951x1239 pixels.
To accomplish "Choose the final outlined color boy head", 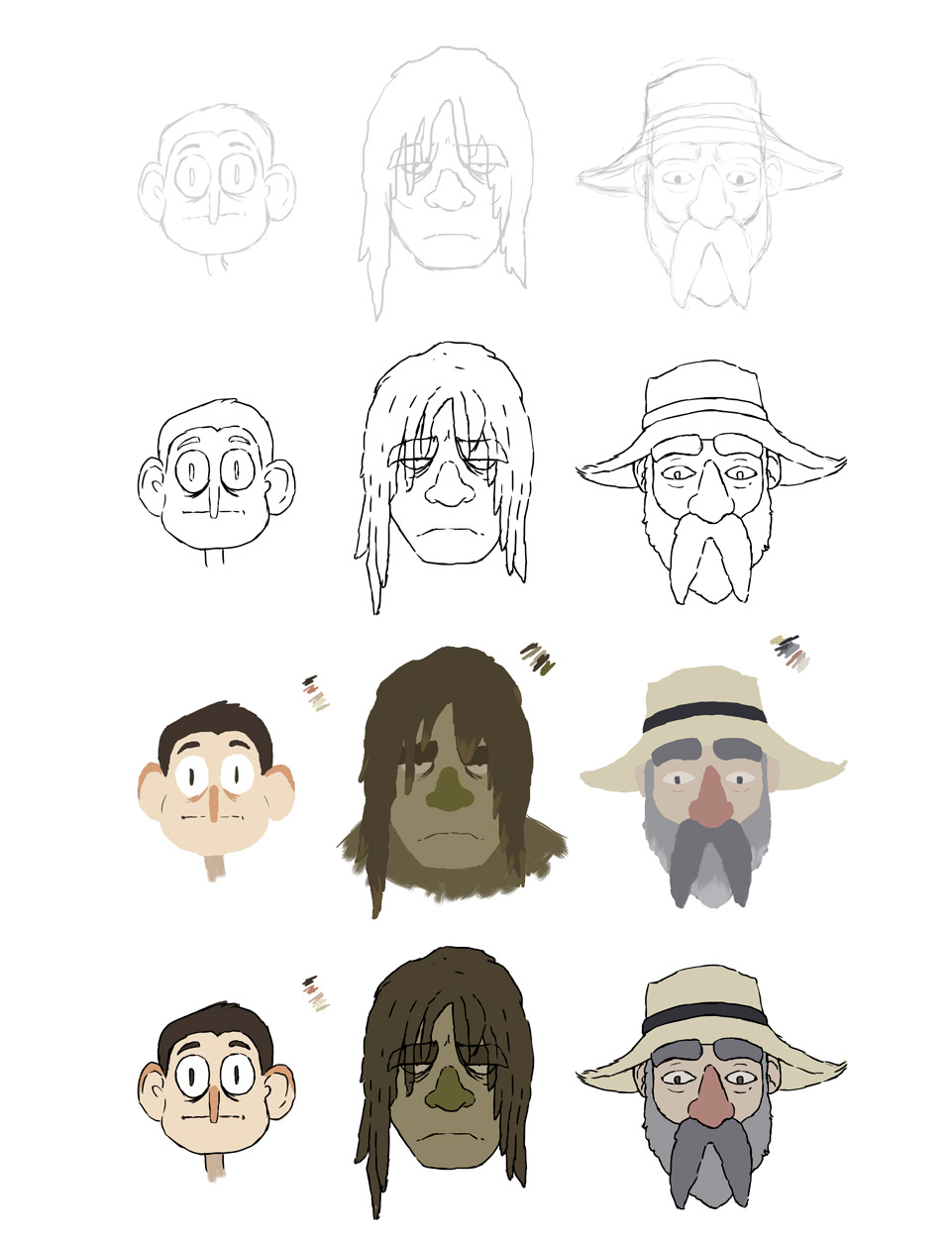I will [x=216, y=1091].
